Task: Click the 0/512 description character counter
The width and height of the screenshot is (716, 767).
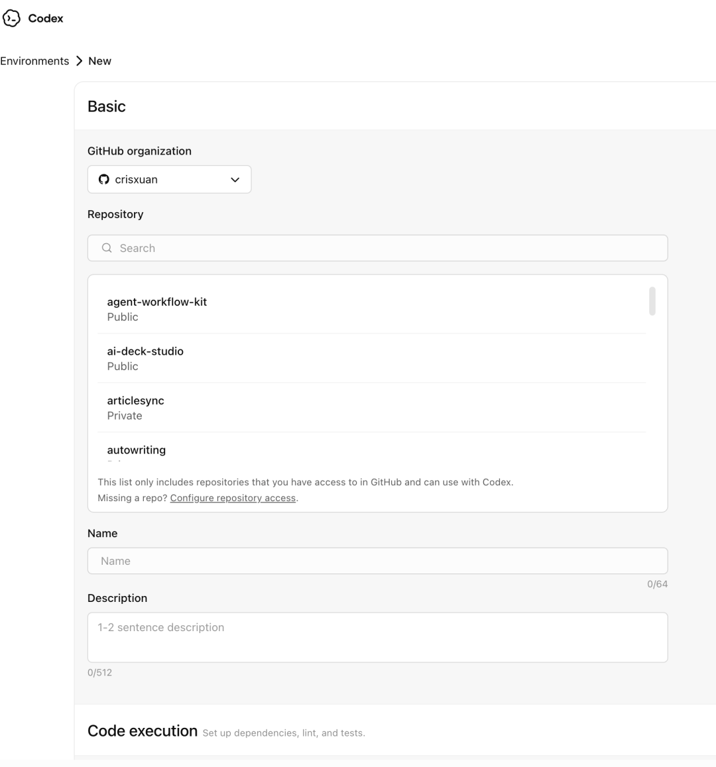Action: pyautogui.click(x=99, y=673)
